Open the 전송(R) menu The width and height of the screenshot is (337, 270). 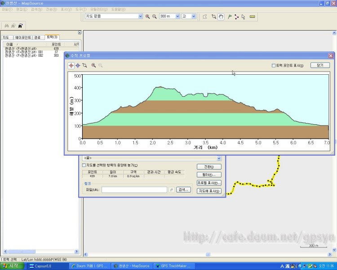click(x=52, y=9)
